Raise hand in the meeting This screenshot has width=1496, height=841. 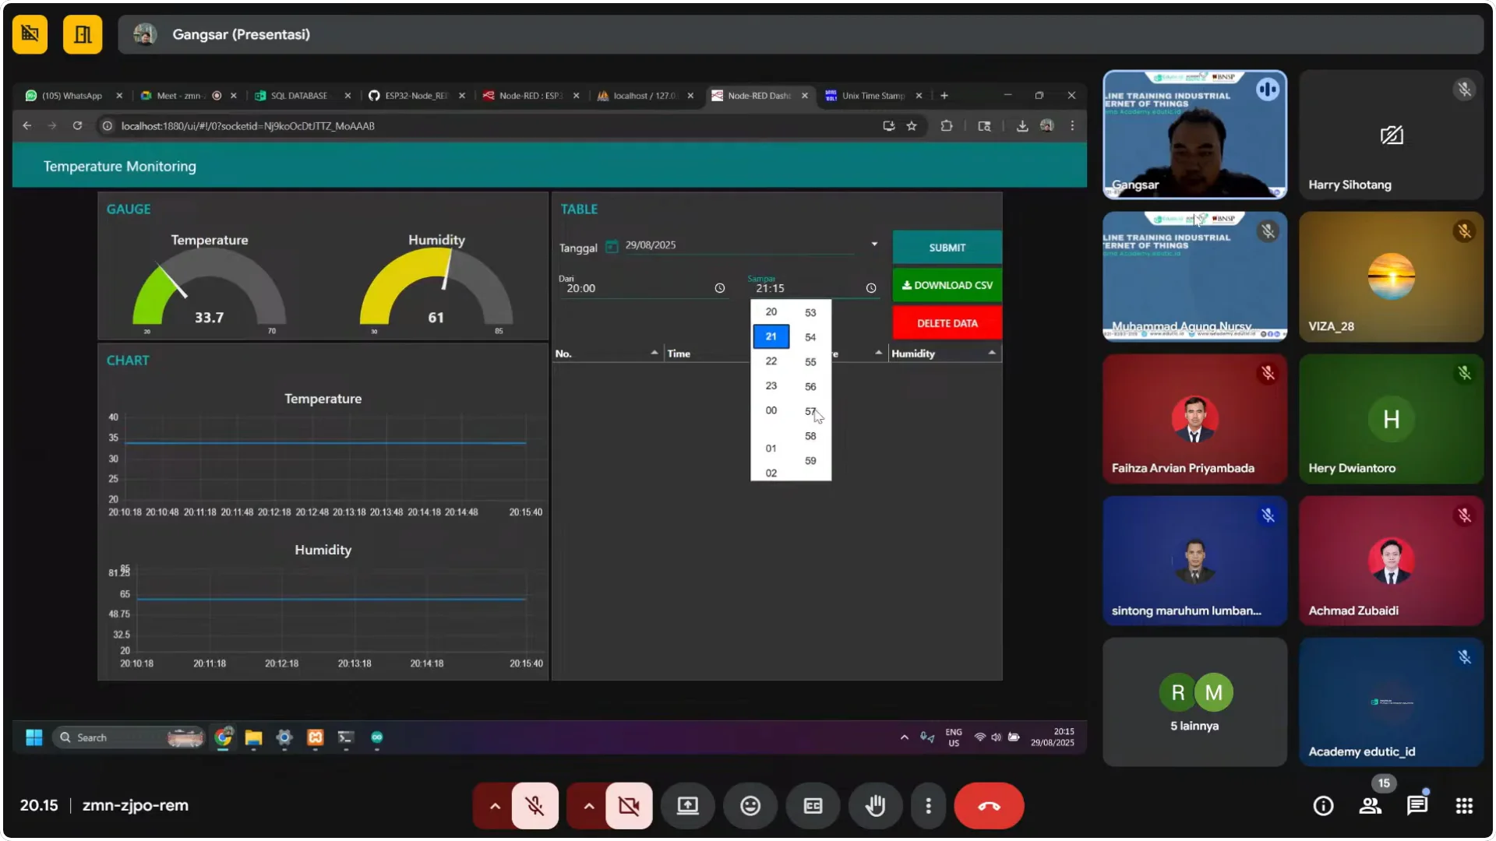pyautogui.click(x=875, y=806)
